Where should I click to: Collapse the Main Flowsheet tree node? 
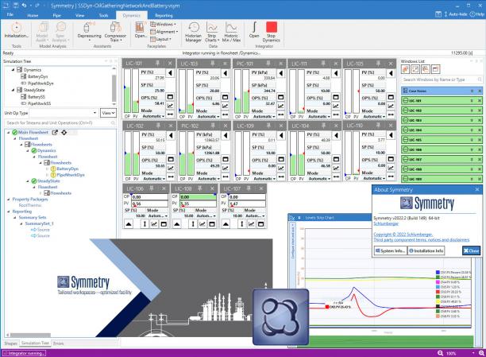9,133
